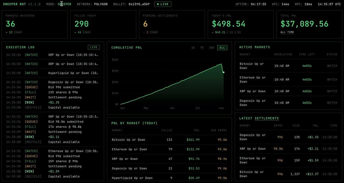344x183 pixels.
Task: Click the 'Bid 98.8¢ submitted' log line
Action: click(x=66, y=122)
